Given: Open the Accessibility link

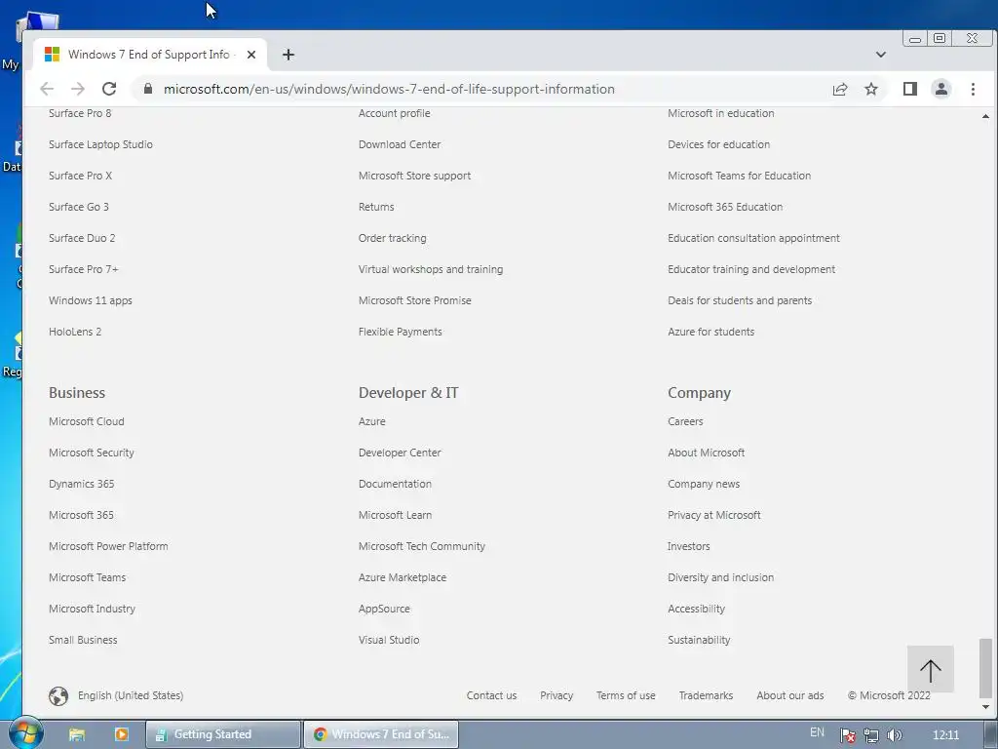Looking at the screenshot, I should 696,609.
